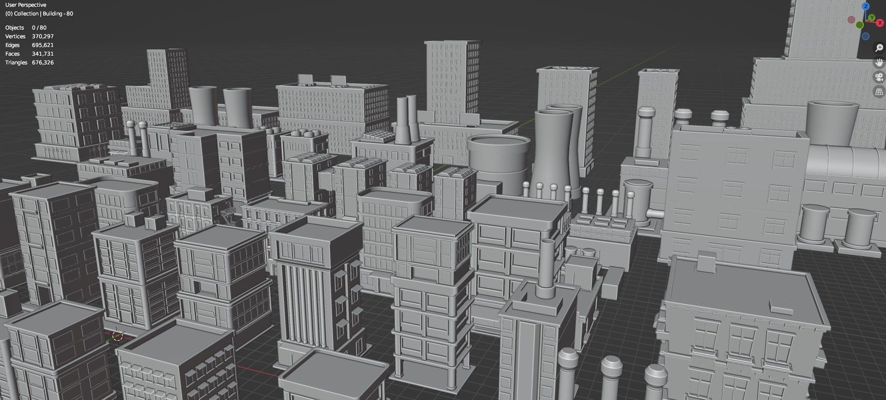
Task: Click the faded blue negative Z axis handle
Action: [x=866, y=36]
